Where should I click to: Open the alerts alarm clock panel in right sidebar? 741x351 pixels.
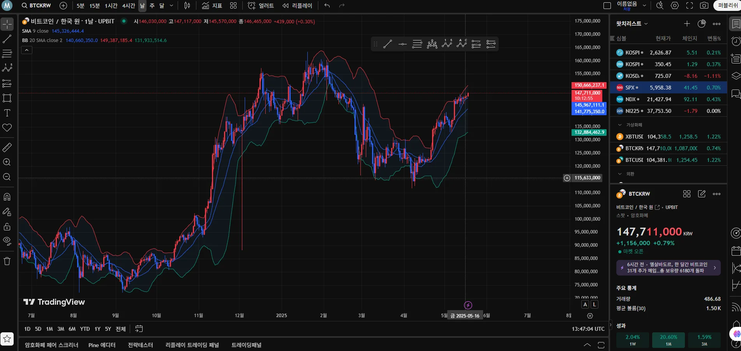tap(736, 41)
